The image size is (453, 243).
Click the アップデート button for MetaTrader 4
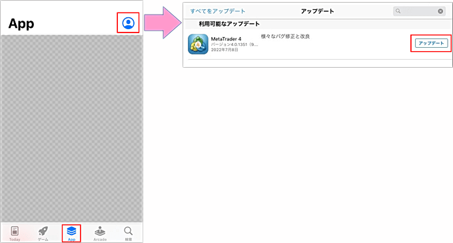click(431, 43)
